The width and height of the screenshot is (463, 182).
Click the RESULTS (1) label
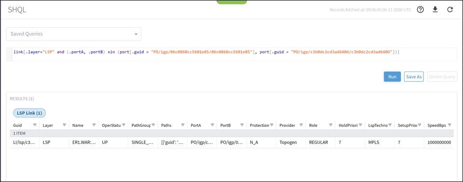[x=22, y=98]
